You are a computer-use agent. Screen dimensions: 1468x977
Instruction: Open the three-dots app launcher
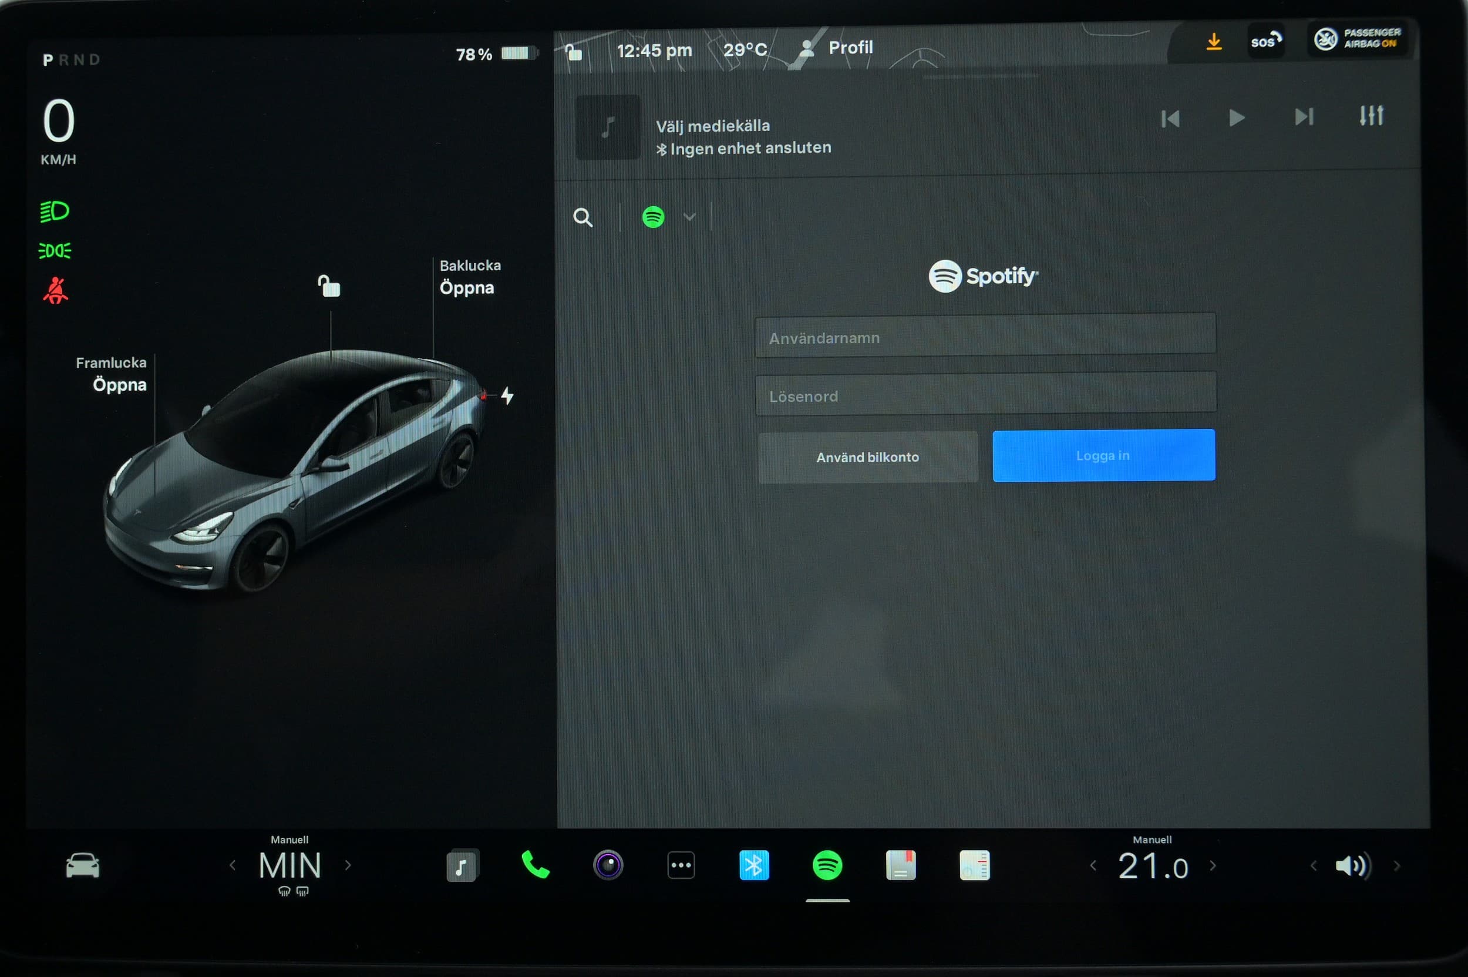(x=681, y=865)
